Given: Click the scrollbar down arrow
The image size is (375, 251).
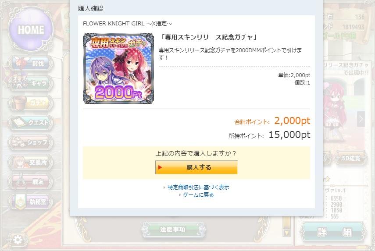Looking at the screenshot, I should tap(286, 233).
